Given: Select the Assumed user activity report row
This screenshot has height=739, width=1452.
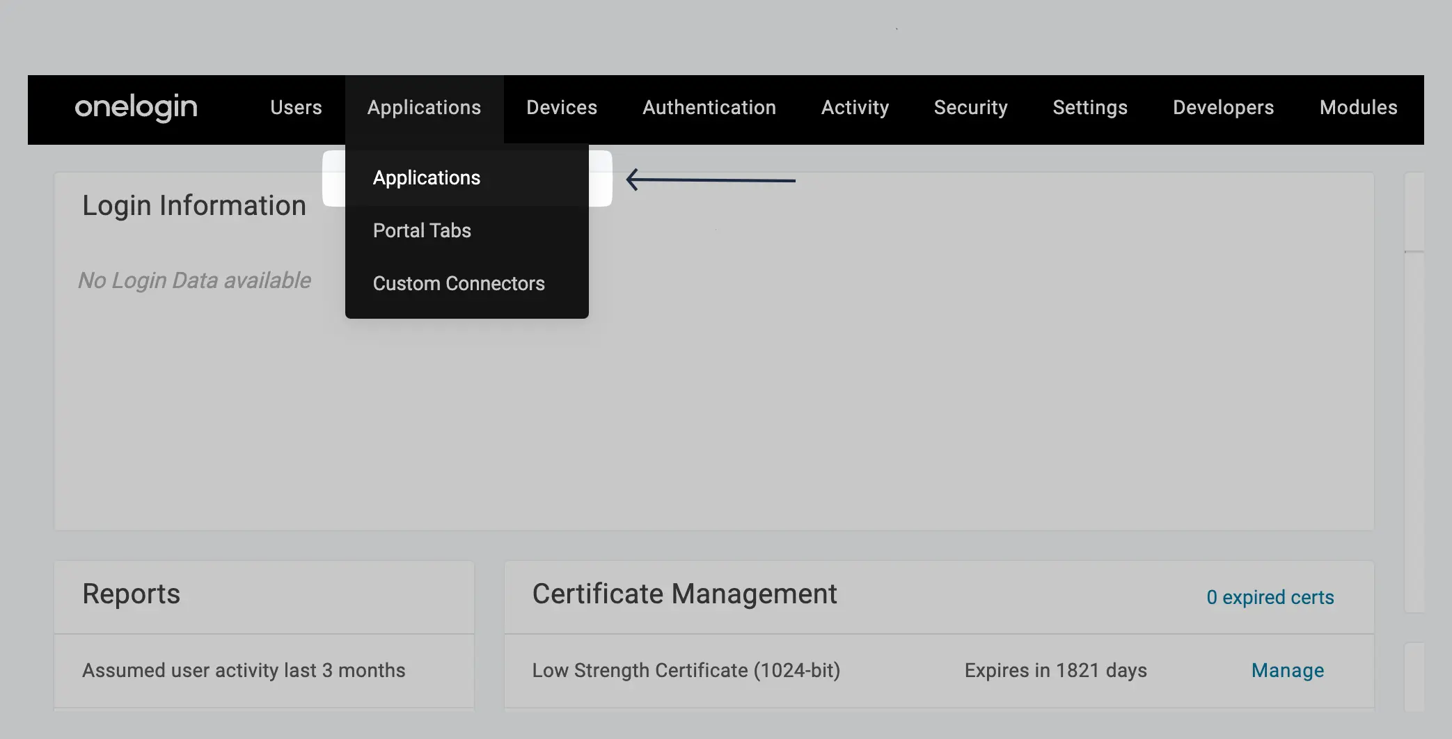Looking at the screenshot, I should pos(244,670).
